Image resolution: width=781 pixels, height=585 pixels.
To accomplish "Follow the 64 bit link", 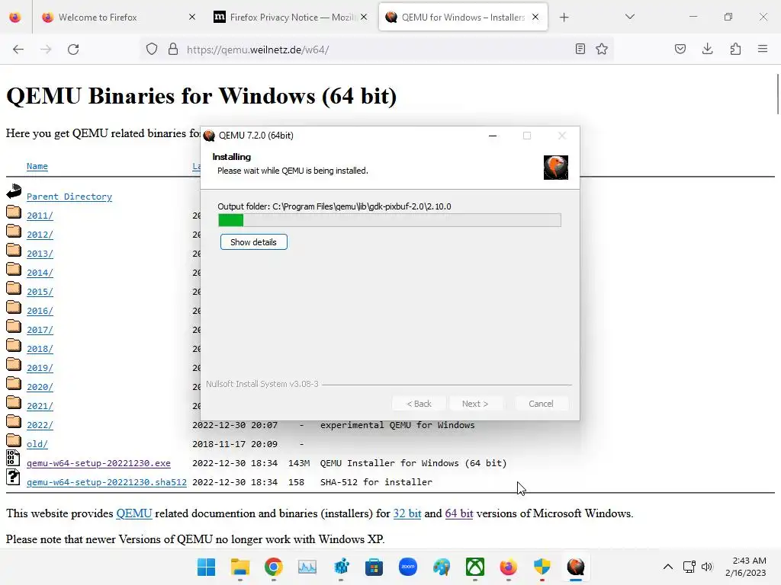I will [x=459, y=513].
